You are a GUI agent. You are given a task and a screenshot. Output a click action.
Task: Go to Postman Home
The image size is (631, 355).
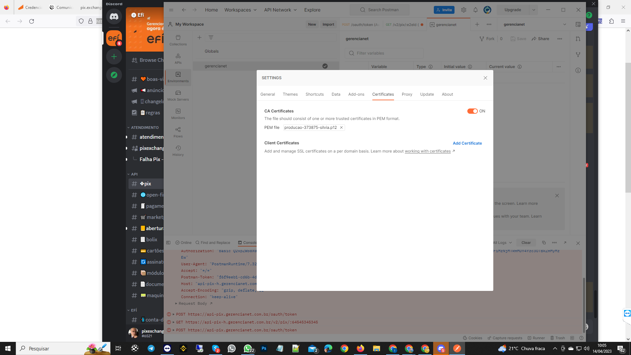(x=211, y=10)
